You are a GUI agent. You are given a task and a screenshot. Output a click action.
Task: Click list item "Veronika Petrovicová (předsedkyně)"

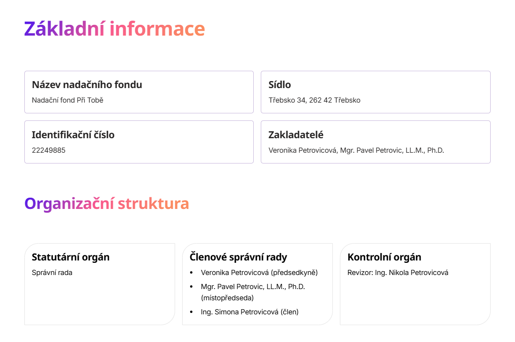(259, 273)
